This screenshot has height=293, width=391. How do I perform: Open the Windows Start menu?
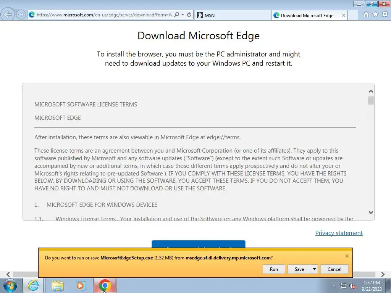pyautogui.click(x=10, y=285)
